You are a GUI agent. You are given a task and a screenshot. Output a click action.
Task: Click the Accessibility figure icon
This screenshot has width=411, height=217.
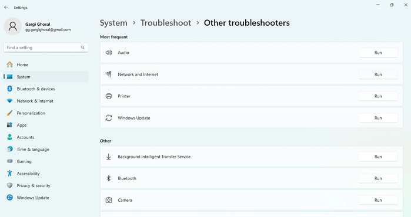click(9, 173)
